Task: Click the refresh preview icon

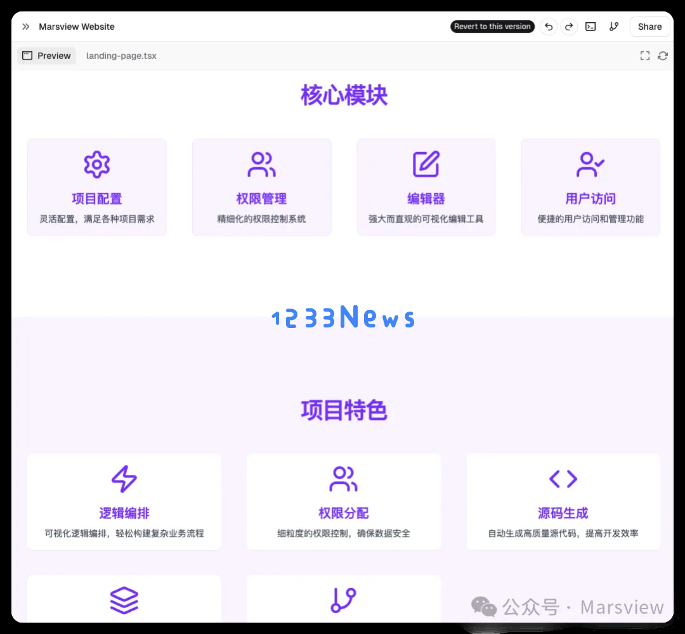Action: tap(663, 56)
